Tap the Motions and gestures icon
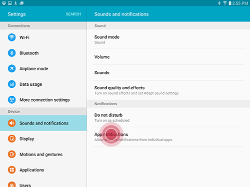 coord(11,154)
